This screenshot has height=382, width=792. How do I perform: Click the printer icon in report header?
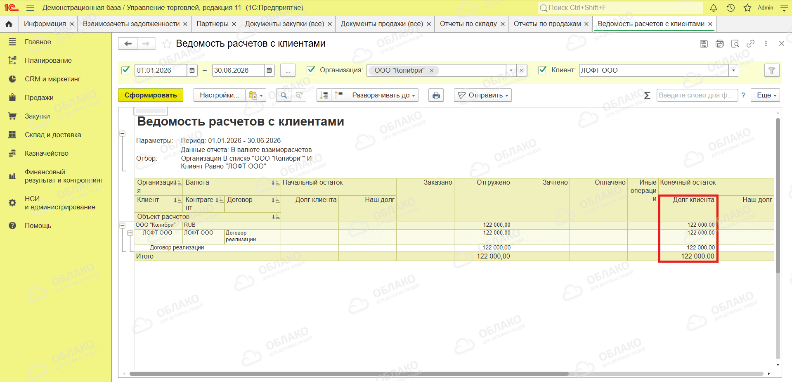(x=720, y=44)
